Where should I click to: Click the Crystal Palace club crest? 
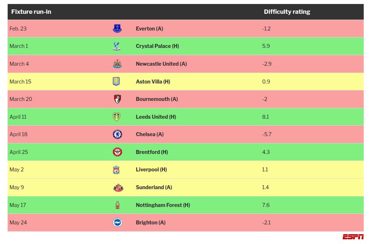coord(117,46)
